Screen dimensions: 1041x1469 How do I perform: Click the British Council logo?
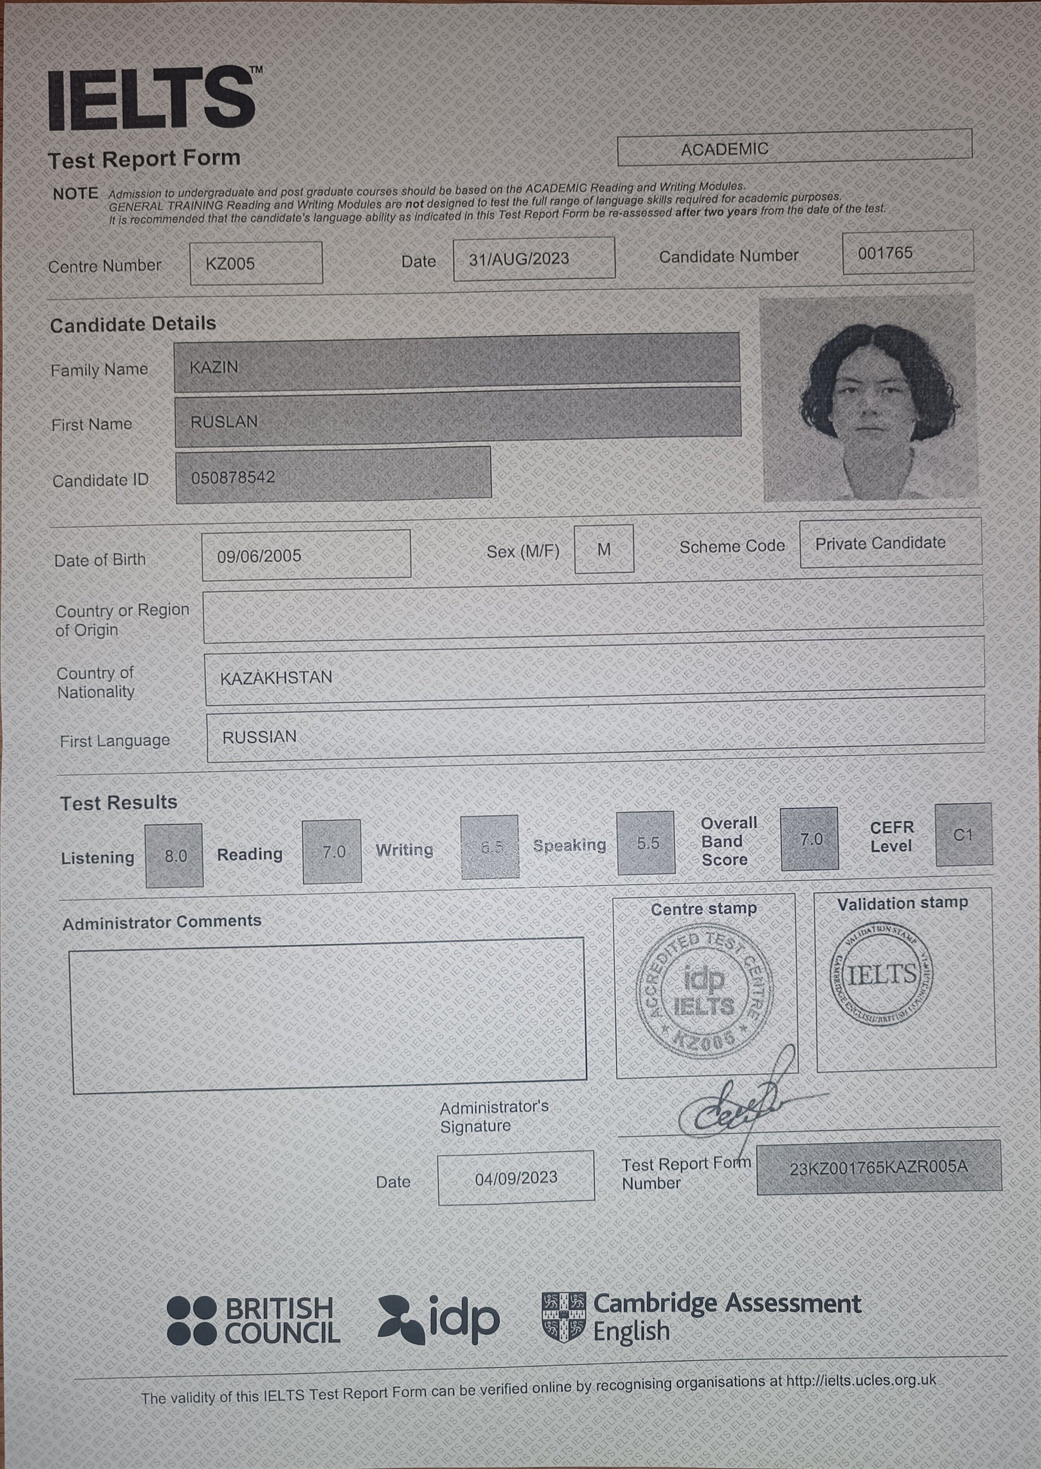point(254,1320)
